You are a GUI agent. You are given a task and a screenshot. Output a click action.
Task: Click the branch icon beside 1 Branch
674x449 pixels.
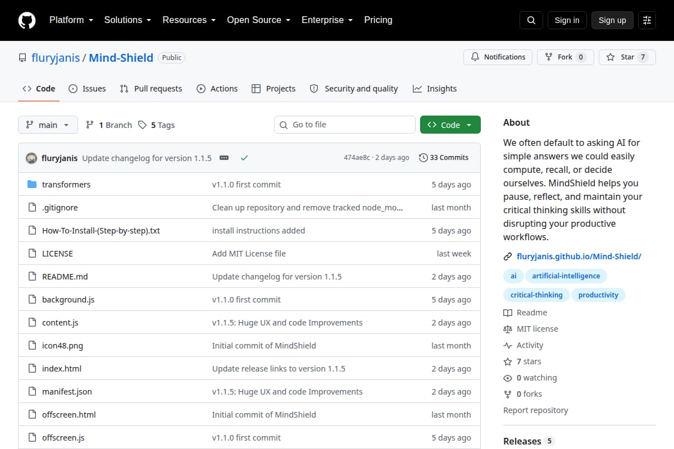[x=90, y=125]
